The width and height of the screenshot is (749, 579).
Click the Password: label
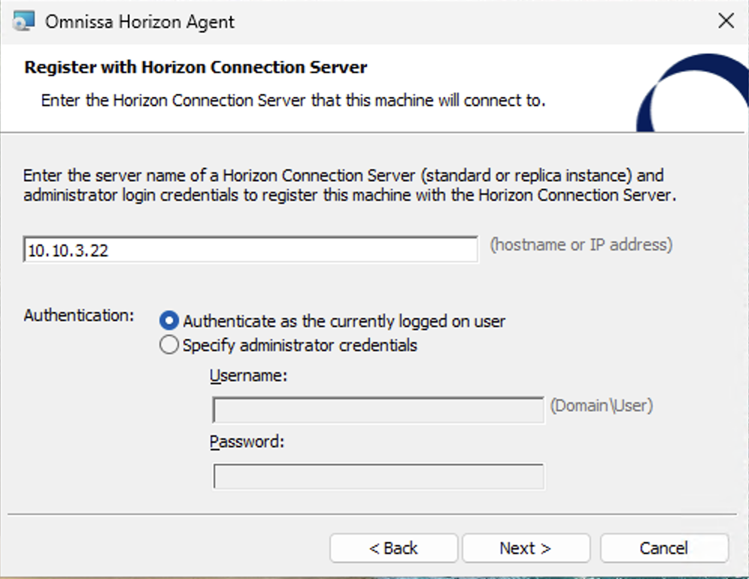(247, 442)
